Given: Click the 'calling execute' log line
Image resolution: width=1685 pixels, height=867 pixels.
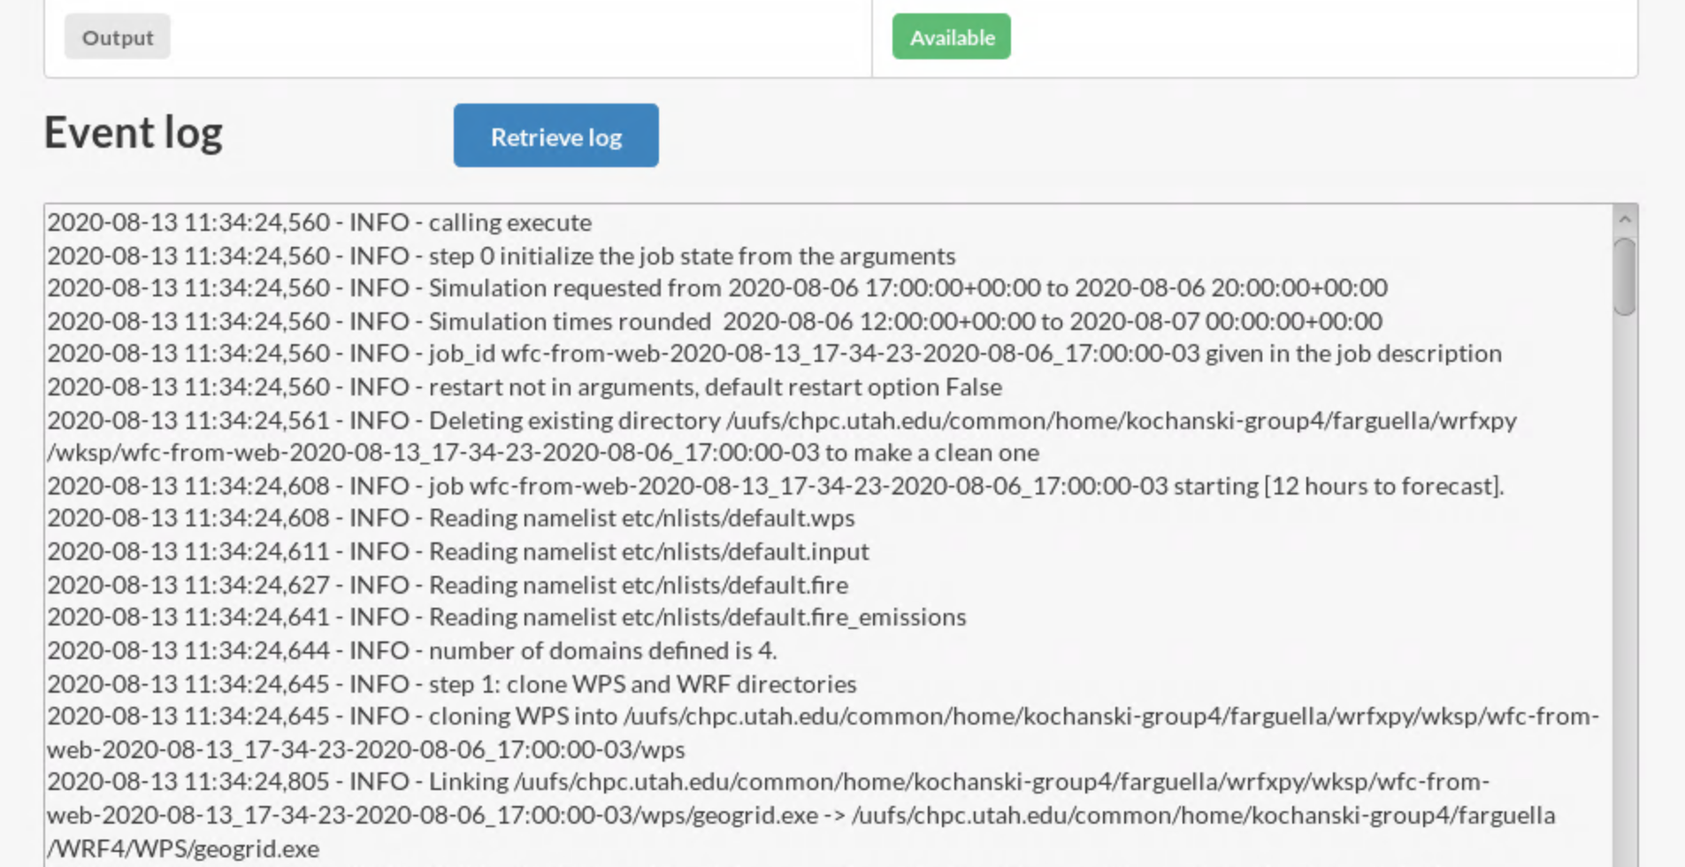Looking at the screenshot, I should [x=319, y=222].
